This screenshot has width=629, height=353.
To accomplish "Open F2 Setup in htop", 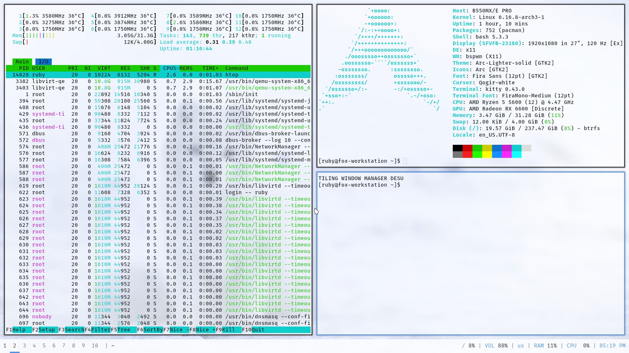I will [47, 330].
